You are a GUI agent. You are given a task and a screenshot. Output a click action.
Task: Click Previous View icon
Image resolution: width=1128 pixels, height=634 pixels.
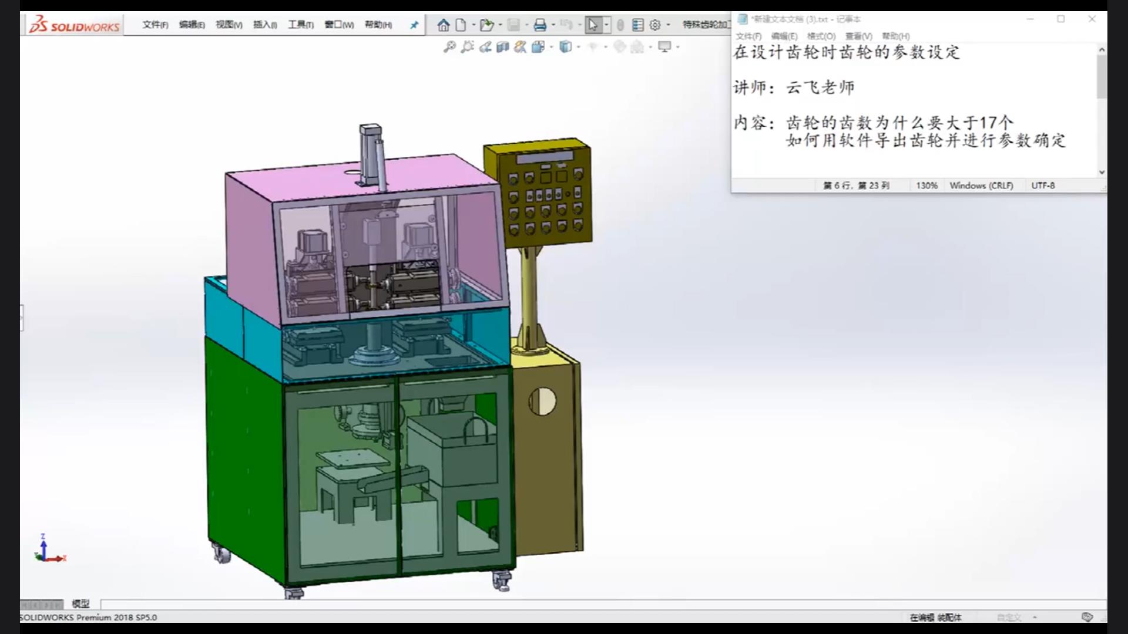pyautogui.click(x=485, y=47)
